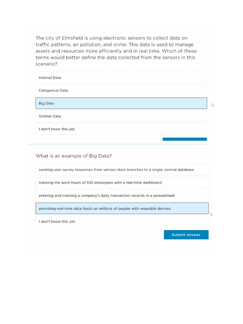The width and height of the screenshot is (243, 324).
Task: Select tracking work hours of 100 employees
Action: point(122,183)
